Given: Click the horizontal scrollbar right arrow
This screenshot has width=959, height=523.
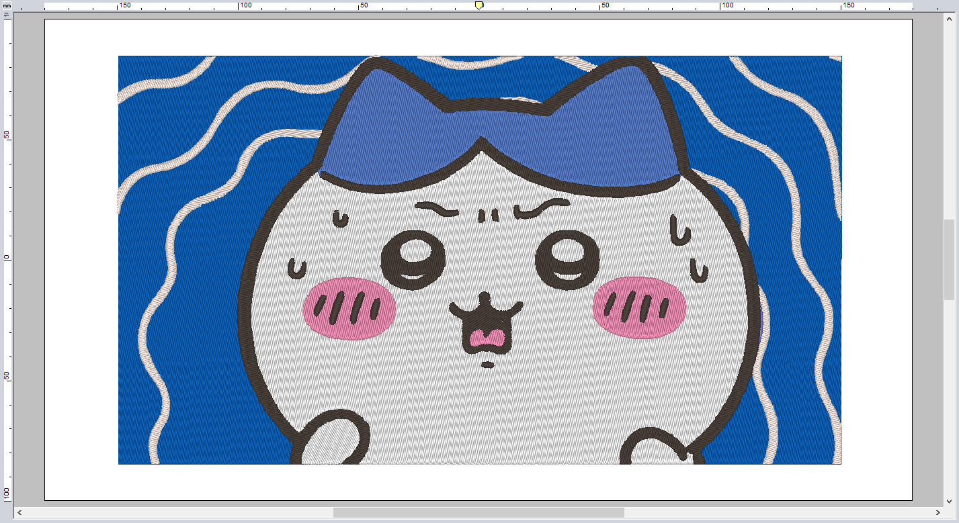Looking at the screenshot, I should [939, 512].
